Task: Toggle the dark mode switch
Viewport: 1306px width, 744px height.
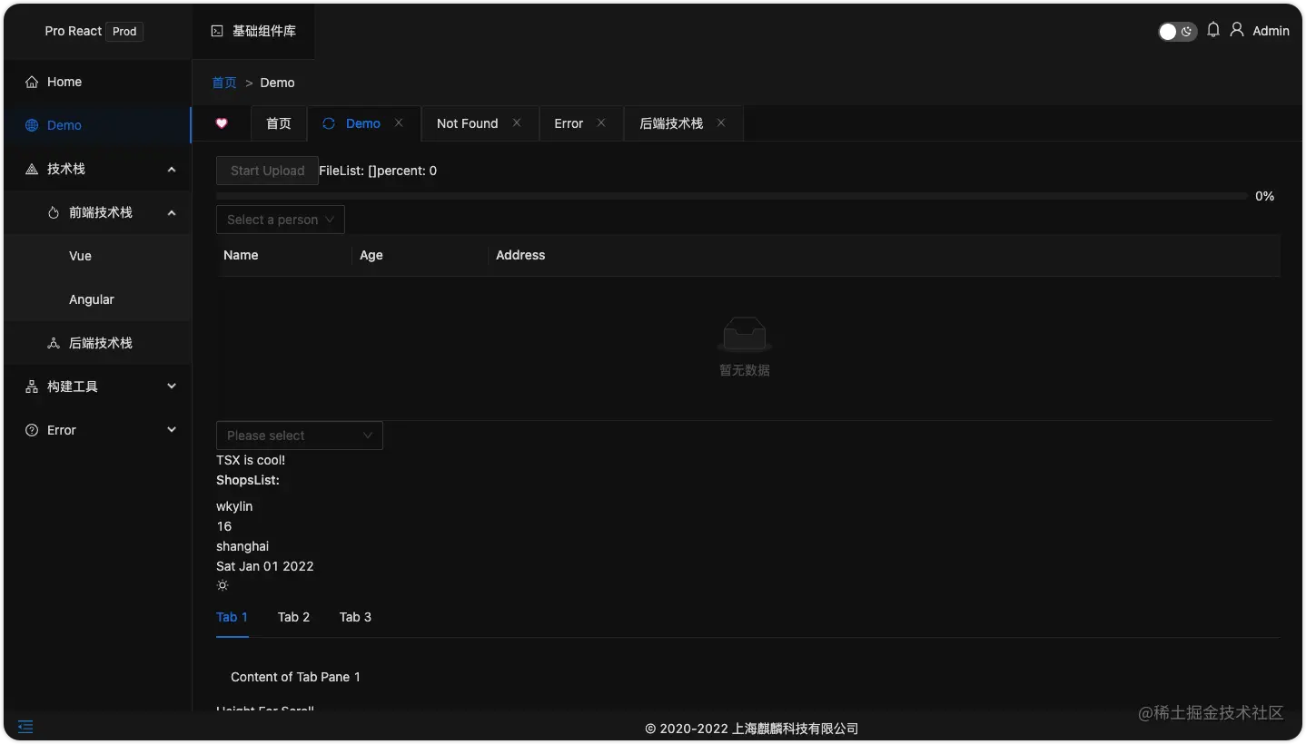Action: (x=1177, y=32)
